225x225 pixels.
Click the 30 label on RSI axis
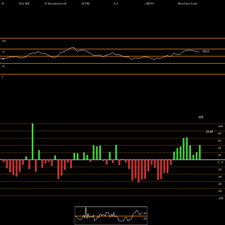point(3,66)
